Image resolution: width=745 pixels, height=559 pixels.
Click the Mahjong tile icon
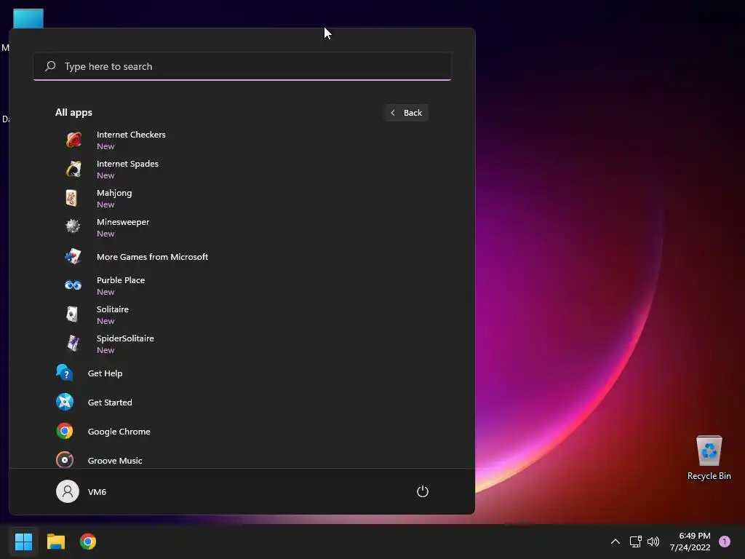pos(72,198)
